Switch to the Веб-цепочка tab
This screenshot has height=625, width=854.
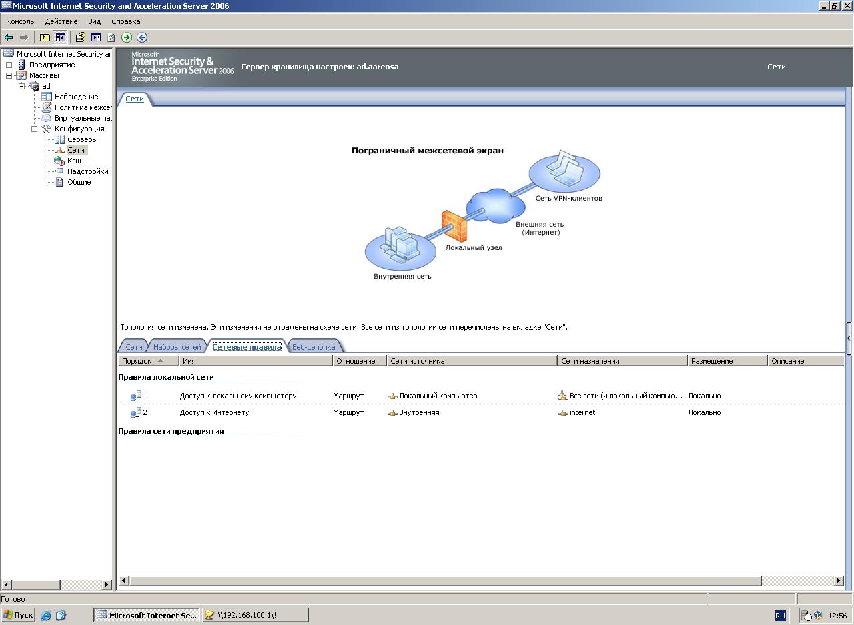point(314,347)
